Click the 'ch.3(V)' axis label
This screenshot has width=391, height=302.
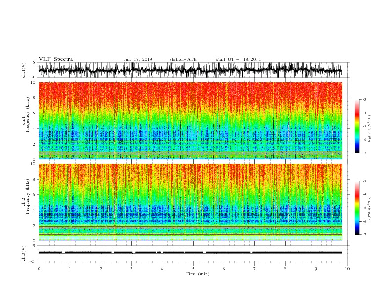pos(24,253)
